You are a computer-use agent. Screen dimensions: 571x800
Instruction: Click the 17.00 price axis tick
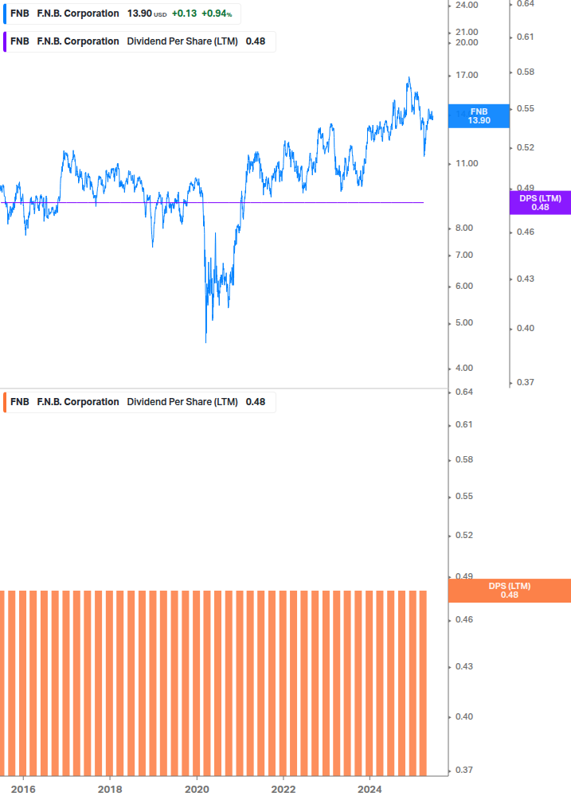(x=467, y=75)
